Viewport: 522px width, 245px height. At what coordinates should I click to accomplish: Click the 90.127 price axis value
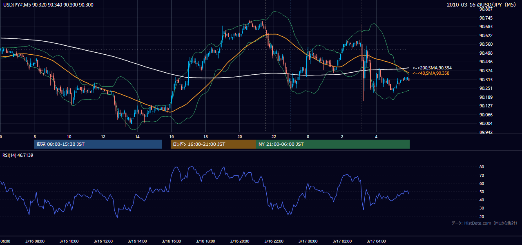[486, 106]
